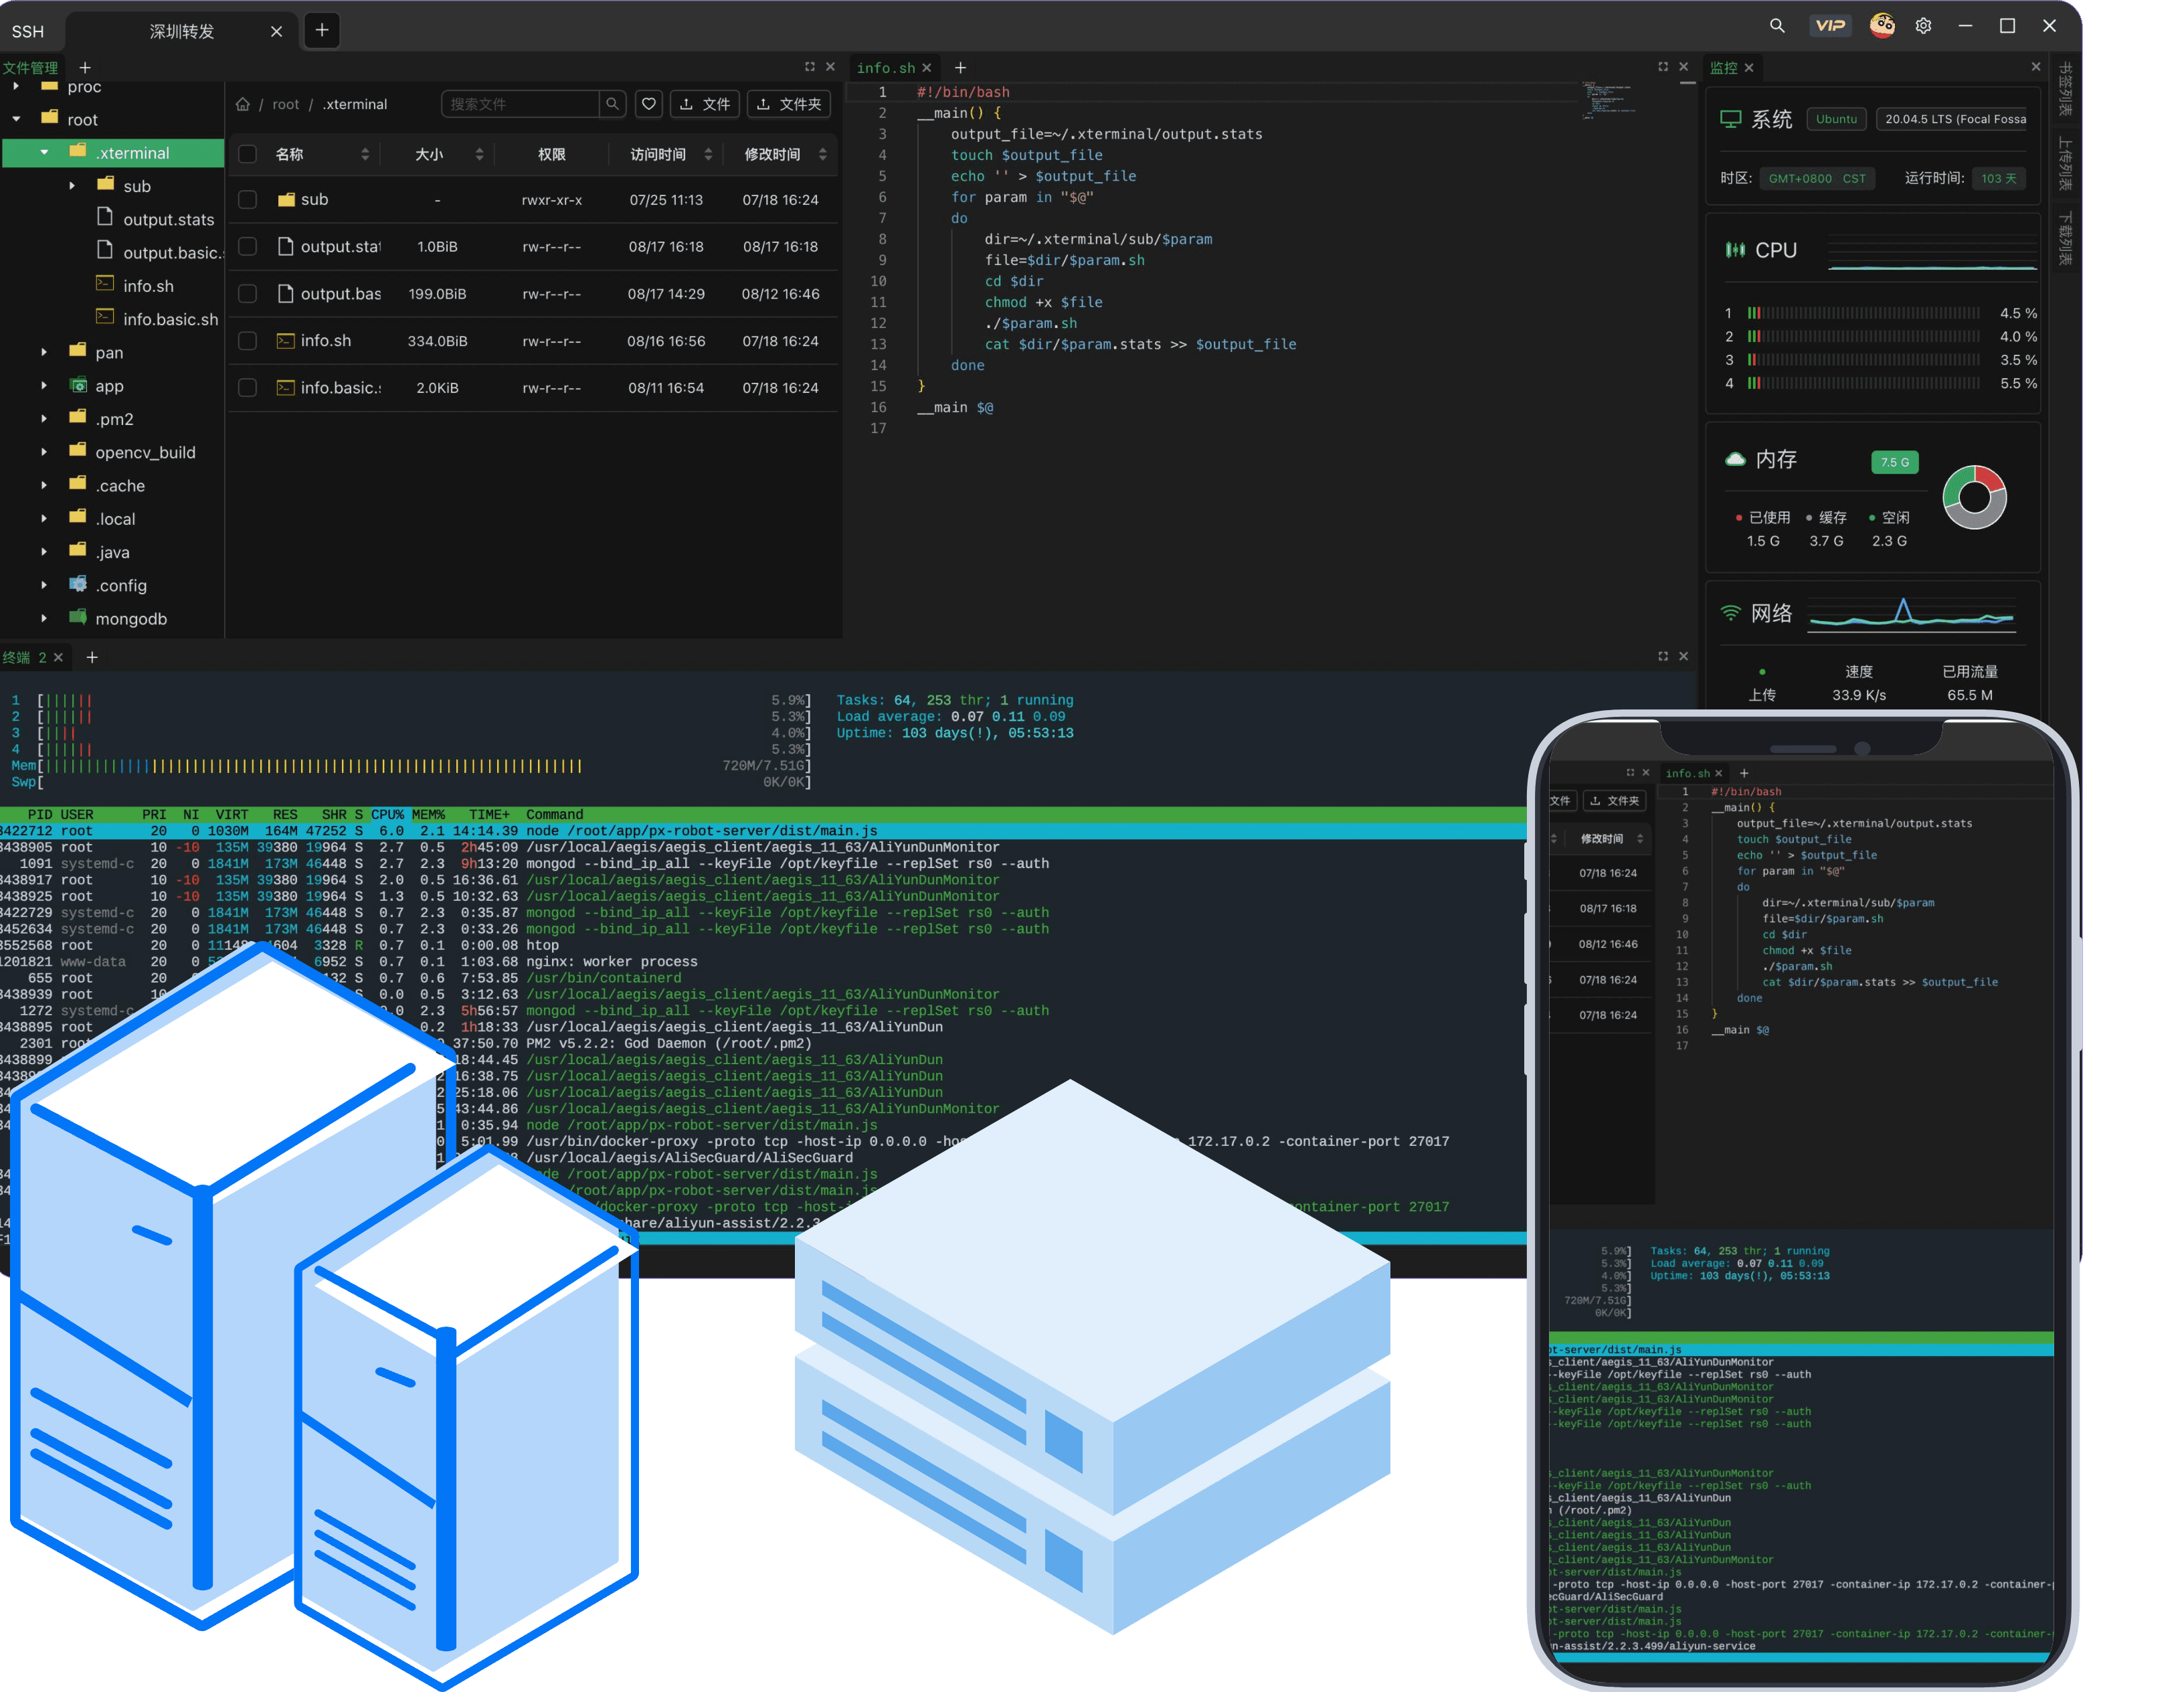Select the sub folder row checkbox
This screenshot has width=2184, height=1692.
[x=247, y=200]
